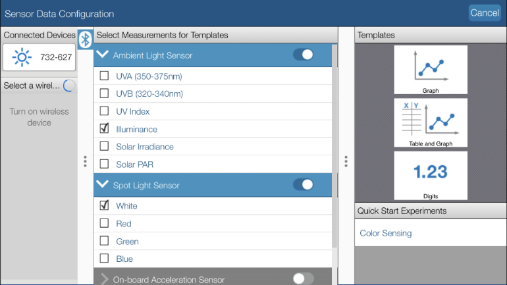Screen dimensions: 507x285
Task: Click the left panel divider dots handle
Action: (85, 161)
